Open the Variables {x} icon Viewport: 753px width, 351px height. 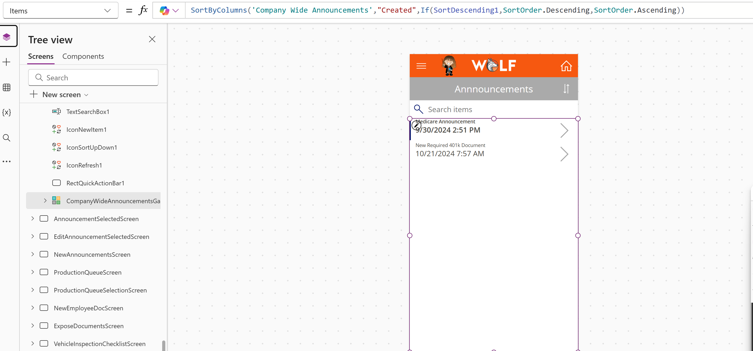[x=6, y=112]
